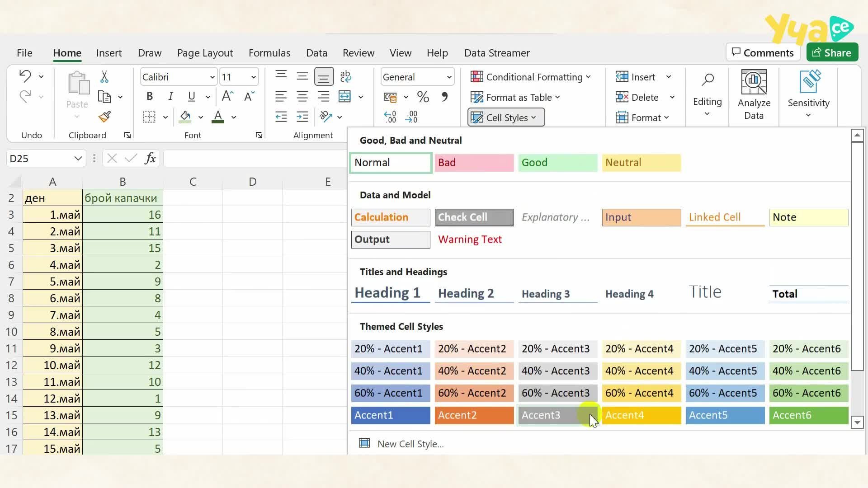
Task: Toggle Center horizontal alignment
Action: pos(302,97)
